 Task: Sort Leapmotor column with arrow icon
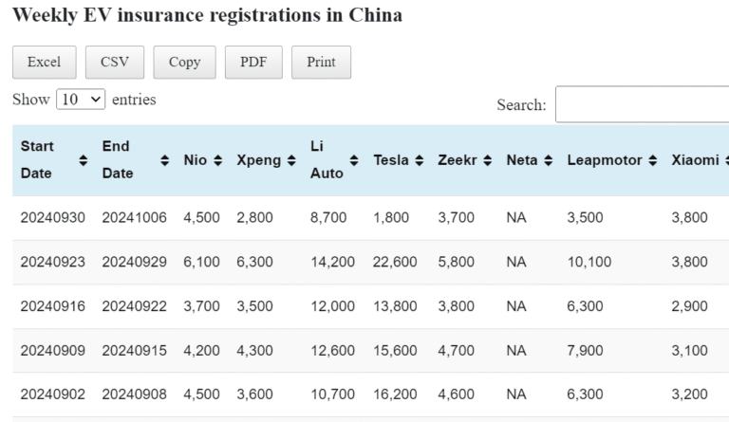coord(652,161)
